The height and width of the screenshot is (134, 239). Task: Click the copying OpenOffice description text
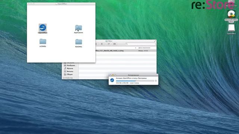[x=131, y=78]
